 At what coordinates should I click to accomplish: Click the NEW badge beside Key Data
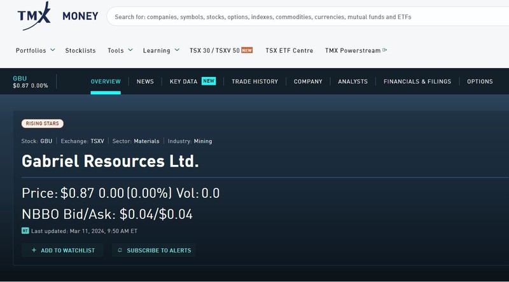(x=209, y=81)
